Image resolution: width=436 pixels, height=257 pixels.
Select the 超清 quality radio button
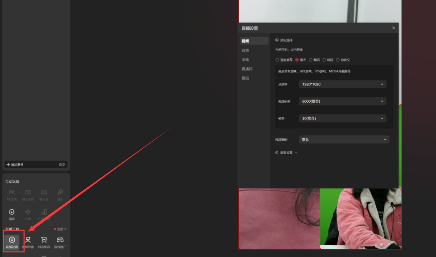pyautogui.click(x=311, y=60)
